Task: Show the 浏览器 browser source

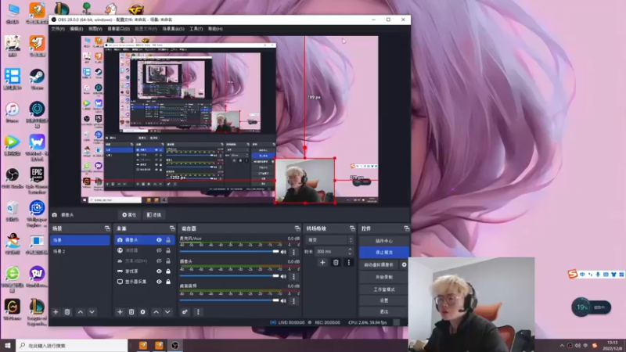Action: [x=159, y=250]
